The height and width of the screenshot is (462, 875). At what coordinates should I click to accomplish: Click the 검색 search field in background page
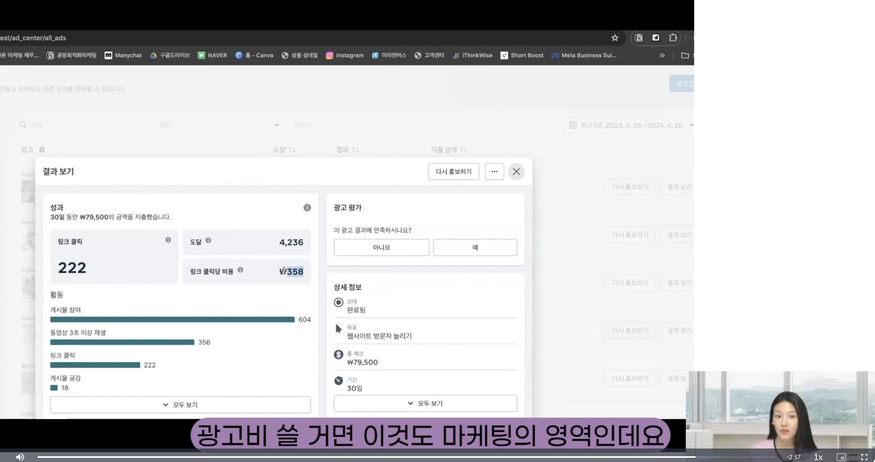[x=85, y=125]
